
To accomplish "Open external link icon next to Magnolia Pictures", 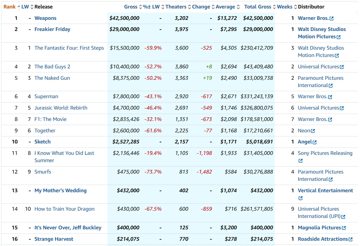I will coord(344,228).
